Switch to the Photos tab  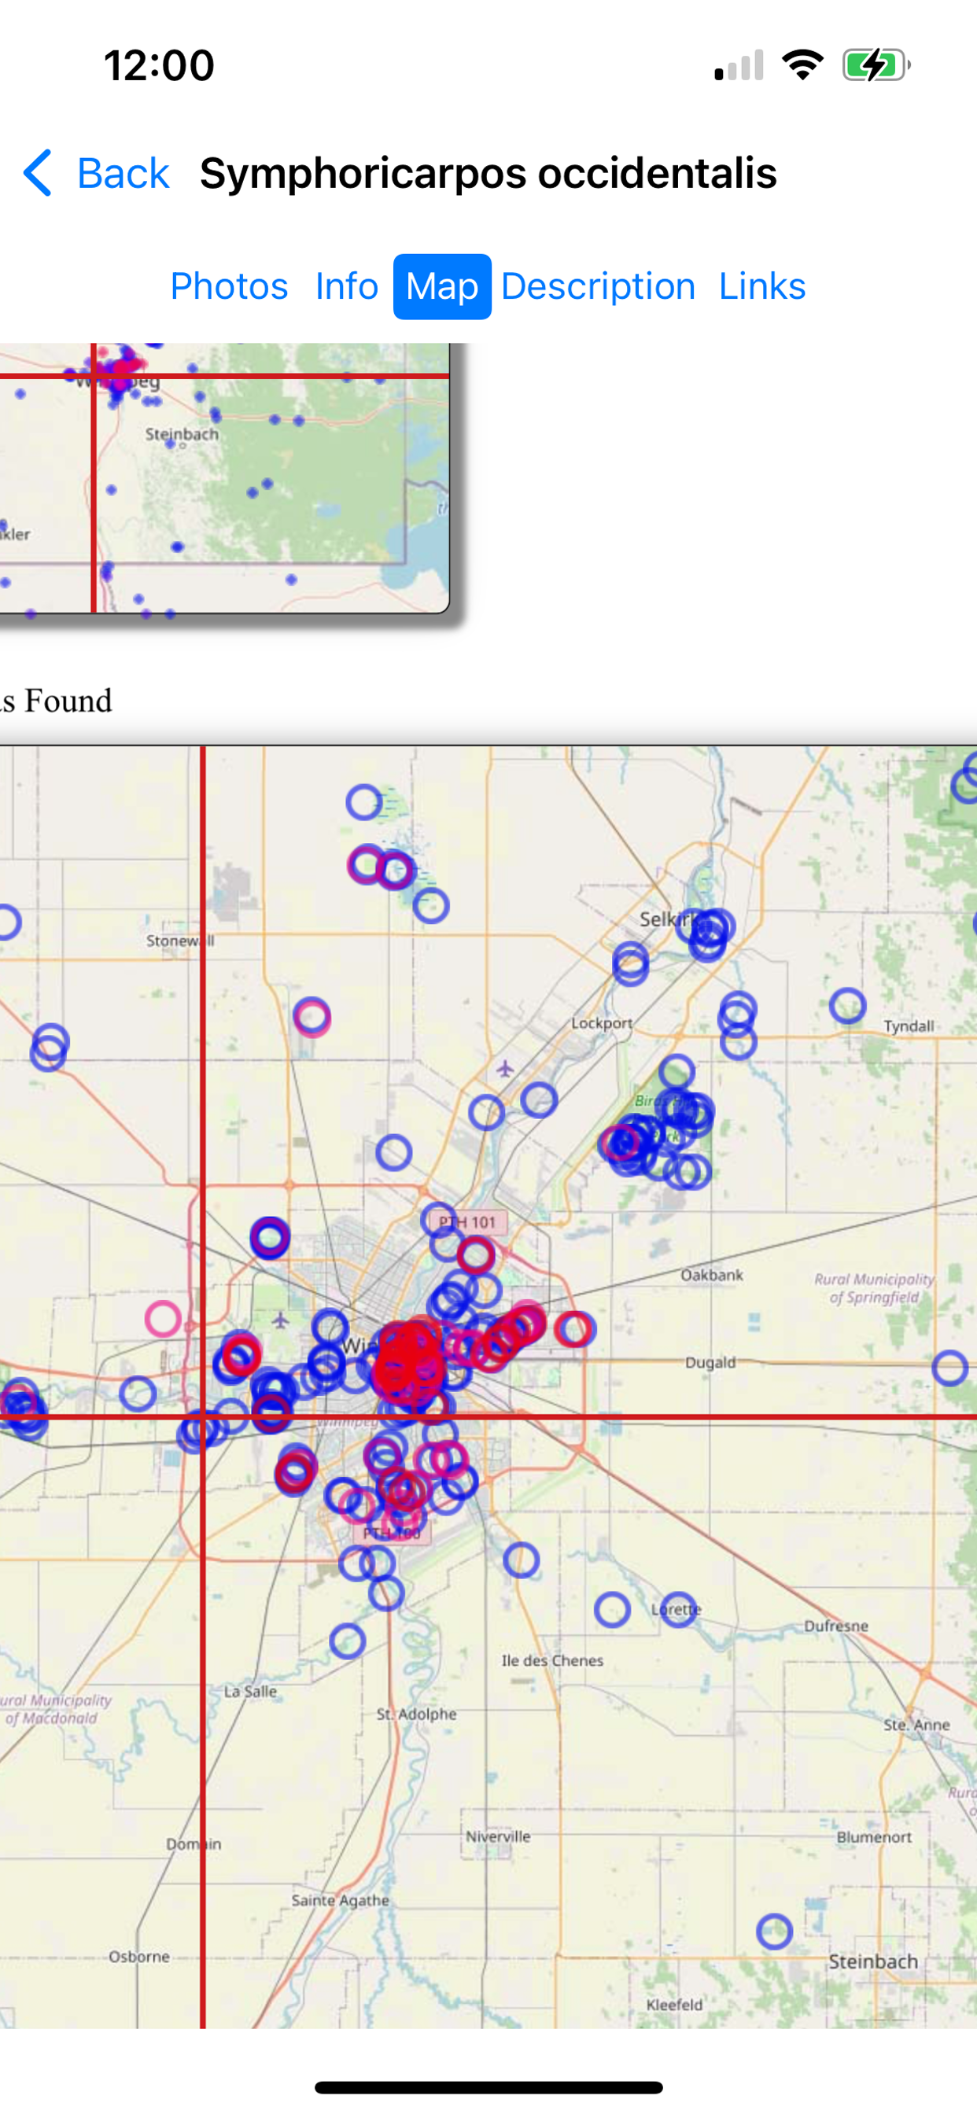[x=229, y=286]
